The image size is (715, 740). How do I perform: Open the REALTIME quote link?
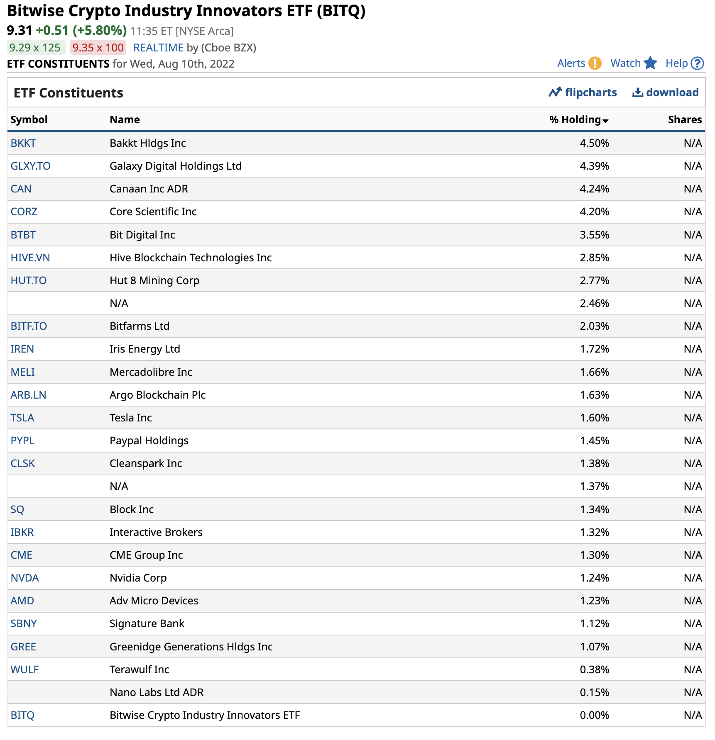[x=158, y=48]
